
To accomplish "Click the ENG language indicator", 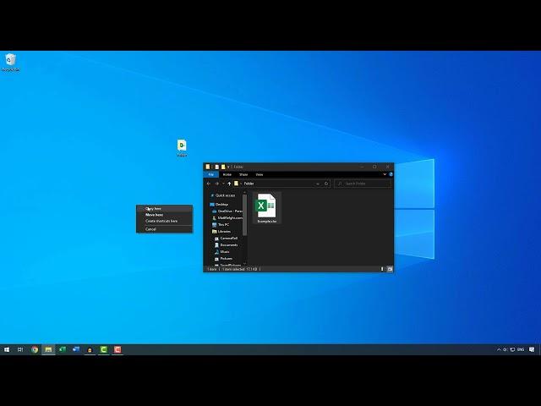I will coord(521,349).
